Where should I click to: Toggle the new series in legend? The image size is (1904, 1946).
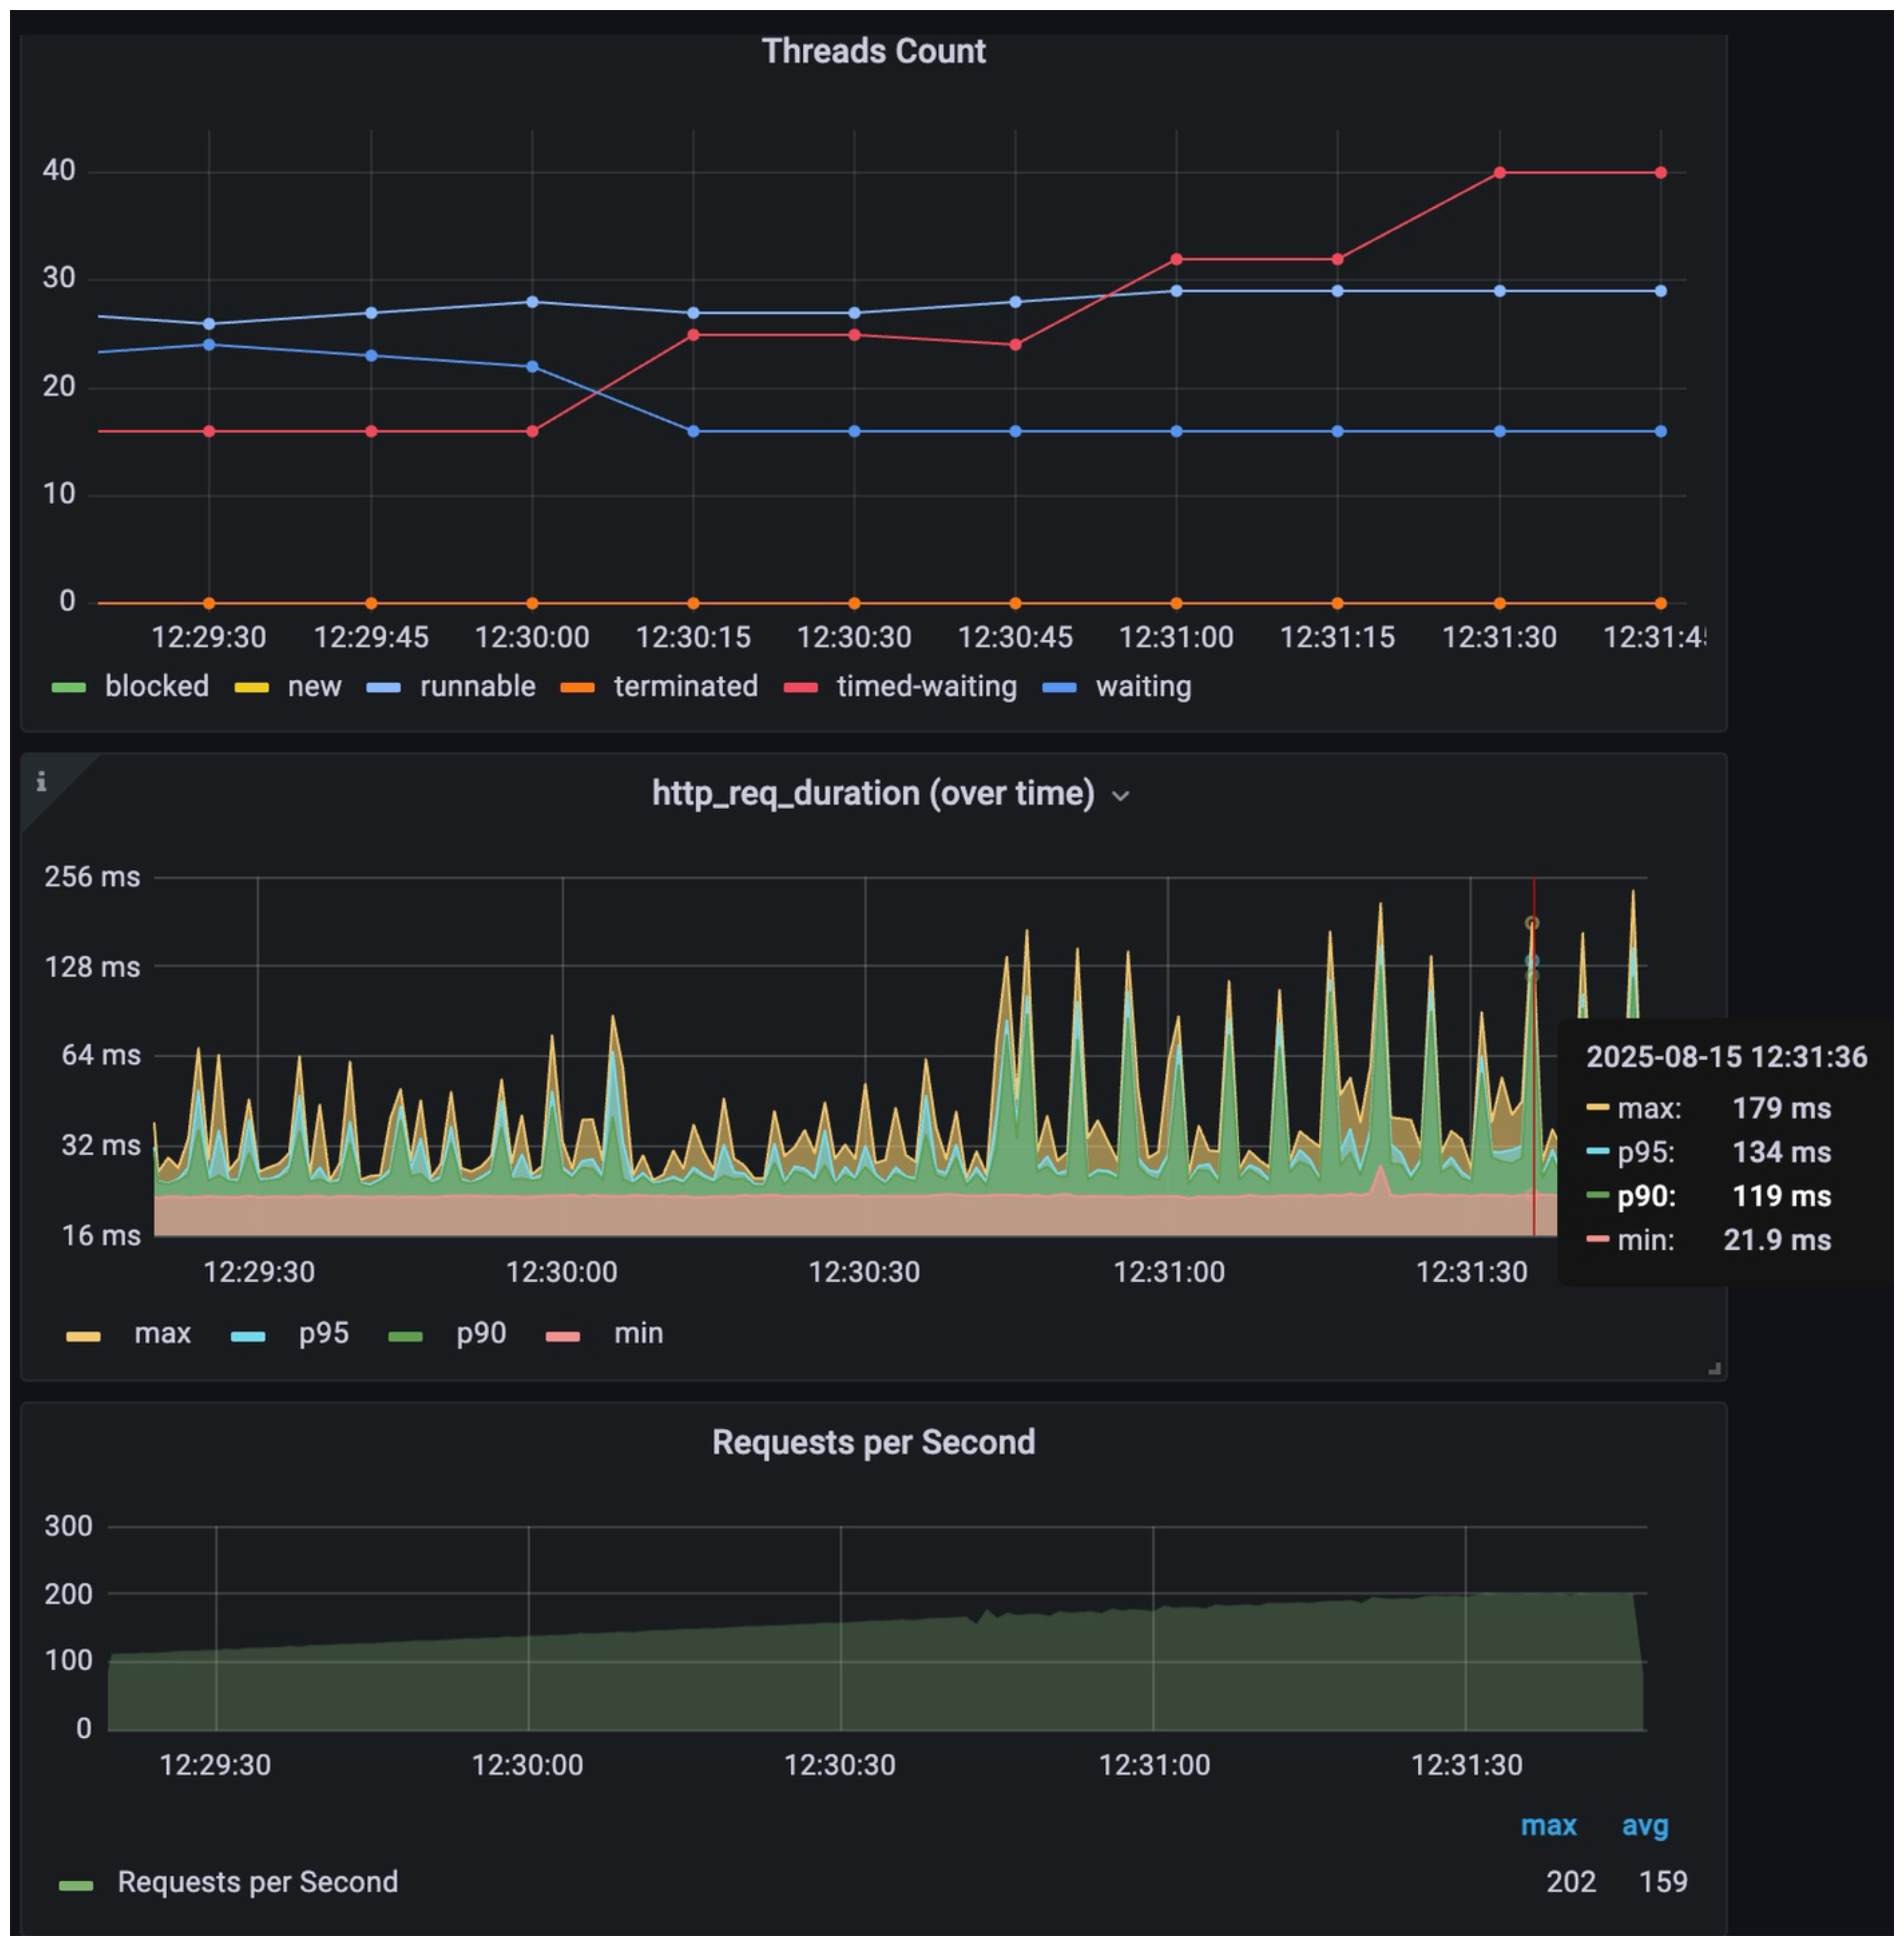pyautogui.click(x=314, y=686)
